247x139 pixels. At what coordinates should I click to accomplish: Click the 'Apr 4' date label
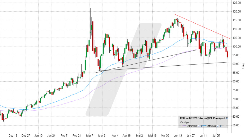115,136
